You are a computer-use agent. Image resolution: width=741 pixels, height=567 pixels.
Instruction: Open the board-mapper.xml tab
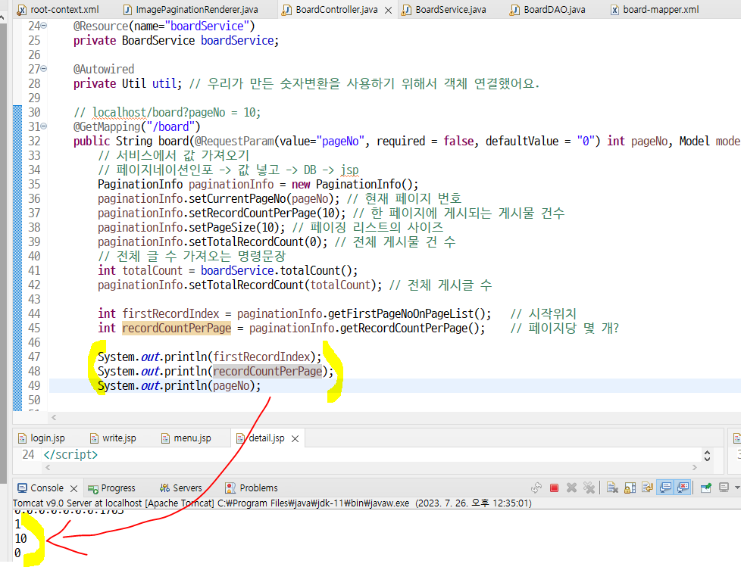coord(655,9)
